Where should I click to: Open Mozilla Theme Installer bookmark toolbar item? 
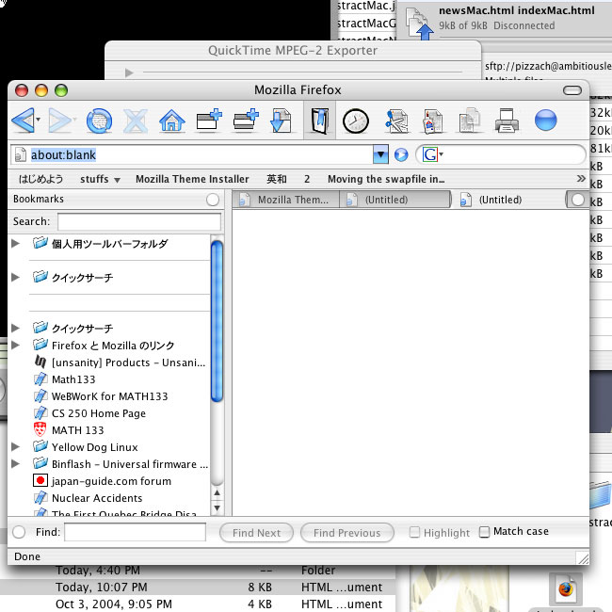192,179
